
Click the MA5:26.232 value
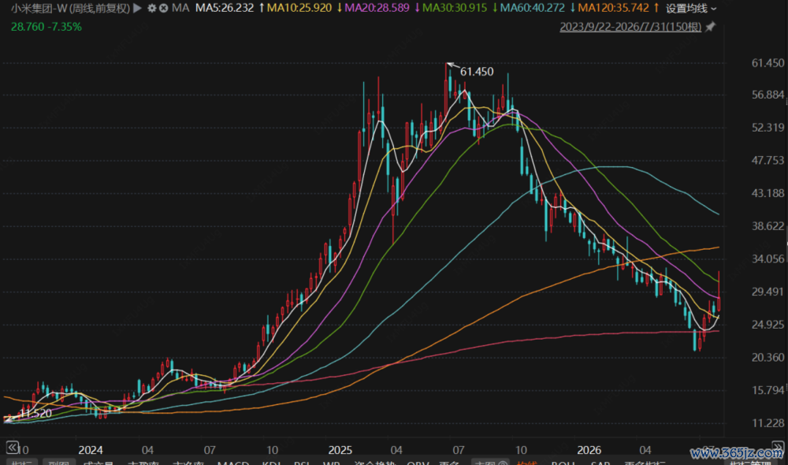[225, 8]
